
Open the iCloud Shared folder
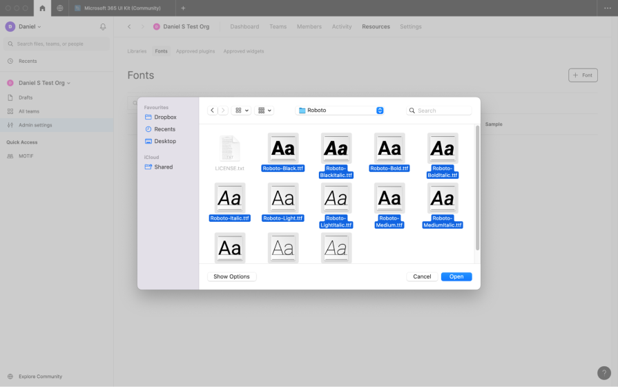tap(163, 167)
